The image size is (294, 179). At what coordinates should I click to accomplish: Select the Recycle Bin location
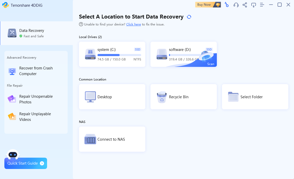[184, 97]
